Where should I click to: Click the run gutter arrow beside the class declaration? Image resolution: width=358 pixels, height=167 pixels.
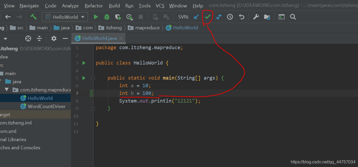(84, 63)
